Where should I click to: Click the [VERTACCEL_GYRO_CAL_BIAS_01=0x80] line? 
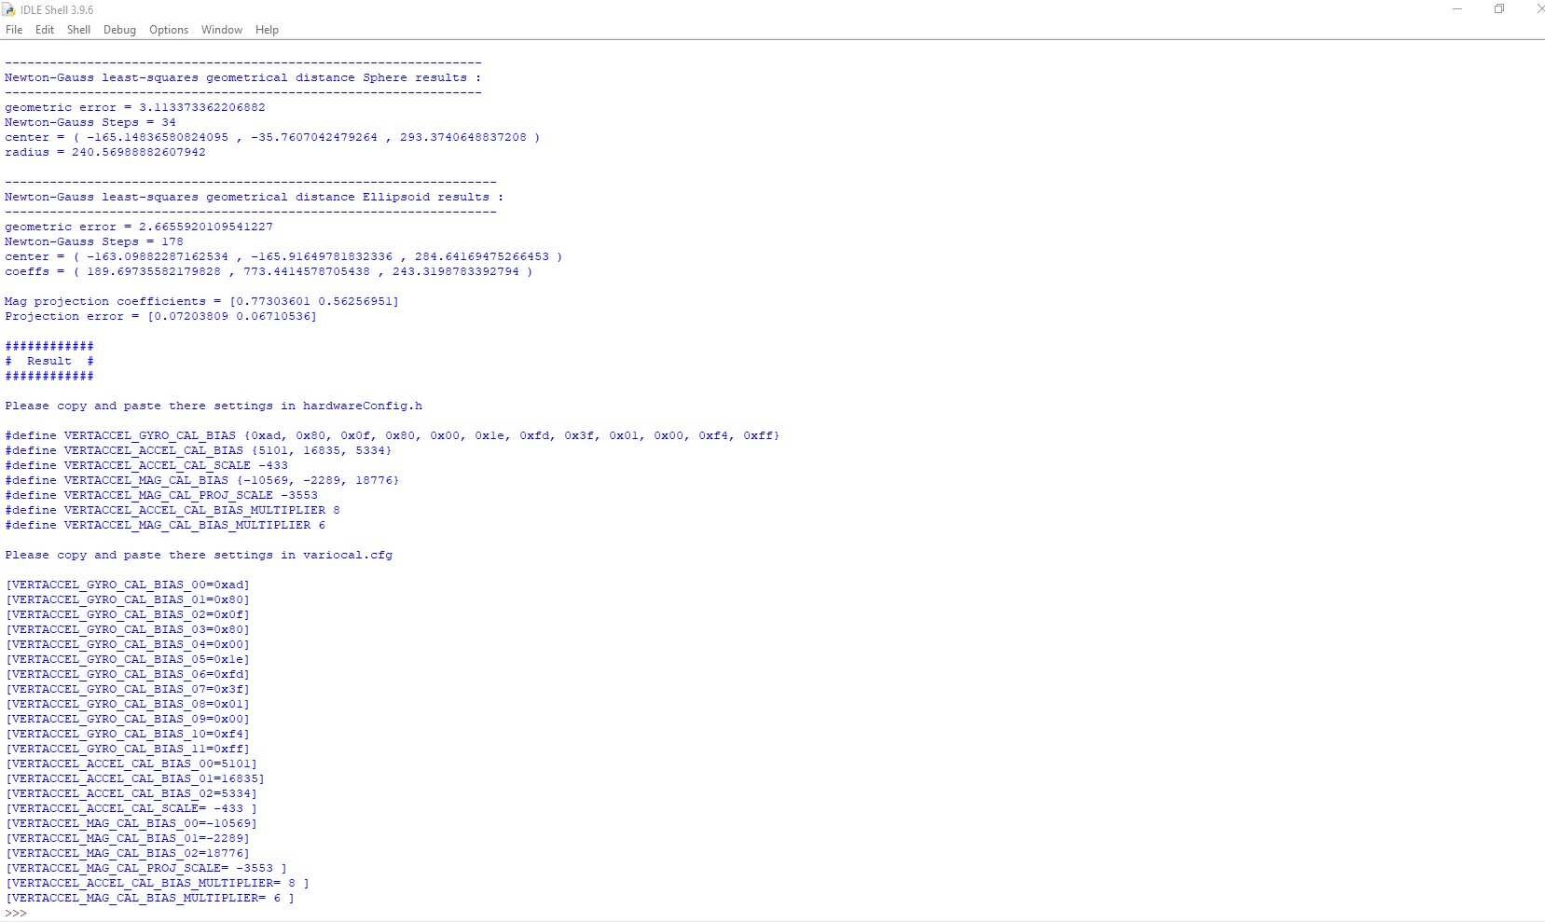point(128,599)
